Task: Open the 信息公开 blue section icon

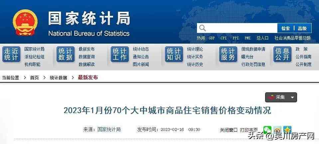Action: [x=282, y=54]
